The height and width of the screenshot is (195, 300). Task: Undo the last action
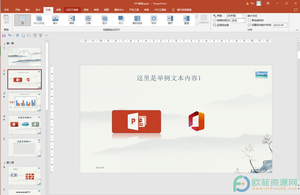click(10, 35)
